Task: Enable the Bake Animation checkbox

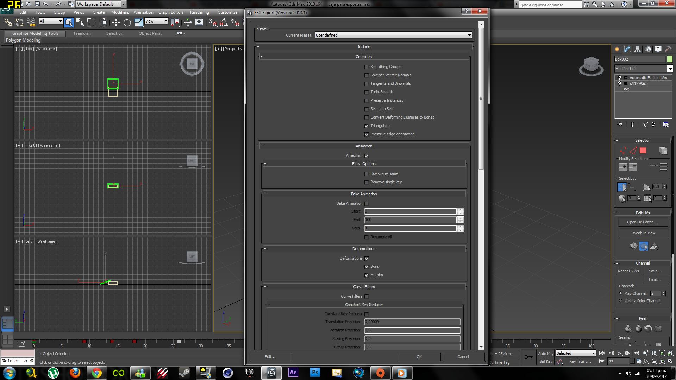Action: coord(367,204)
